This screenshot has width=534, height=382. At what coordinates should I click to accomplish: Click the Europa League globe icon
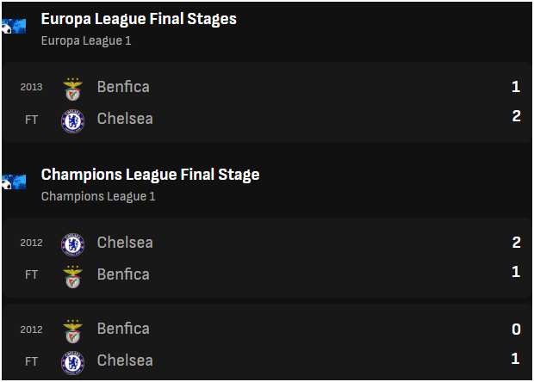click(14, 27)
